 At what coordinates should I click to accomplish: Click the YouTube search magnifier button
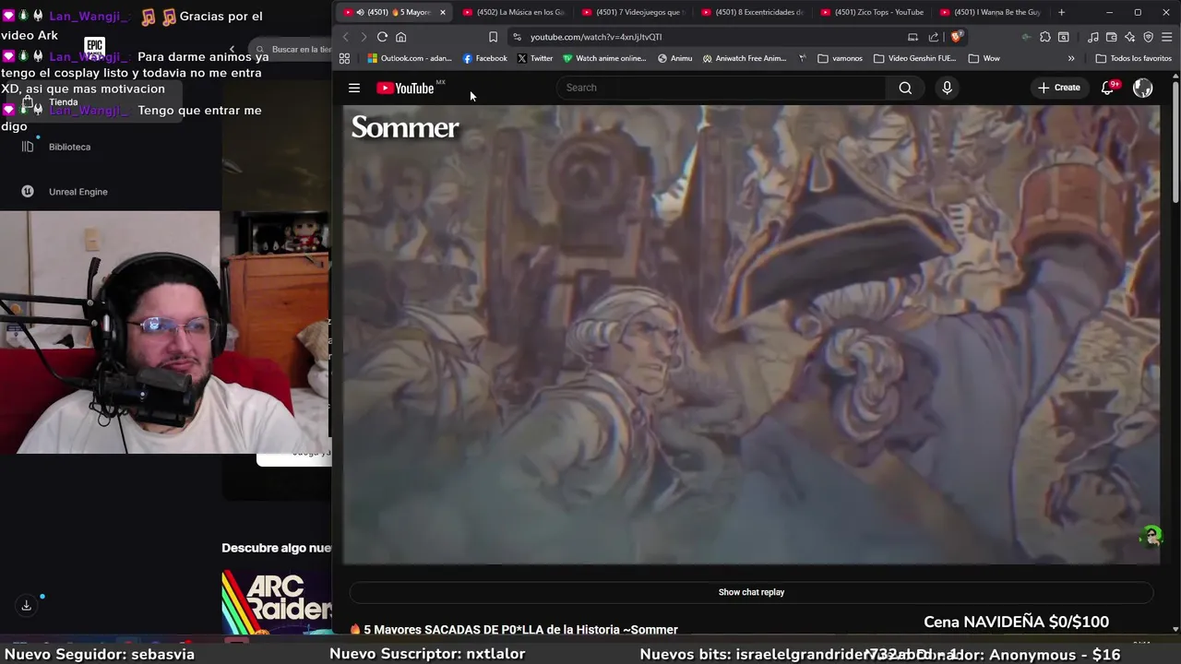[905, 88]
